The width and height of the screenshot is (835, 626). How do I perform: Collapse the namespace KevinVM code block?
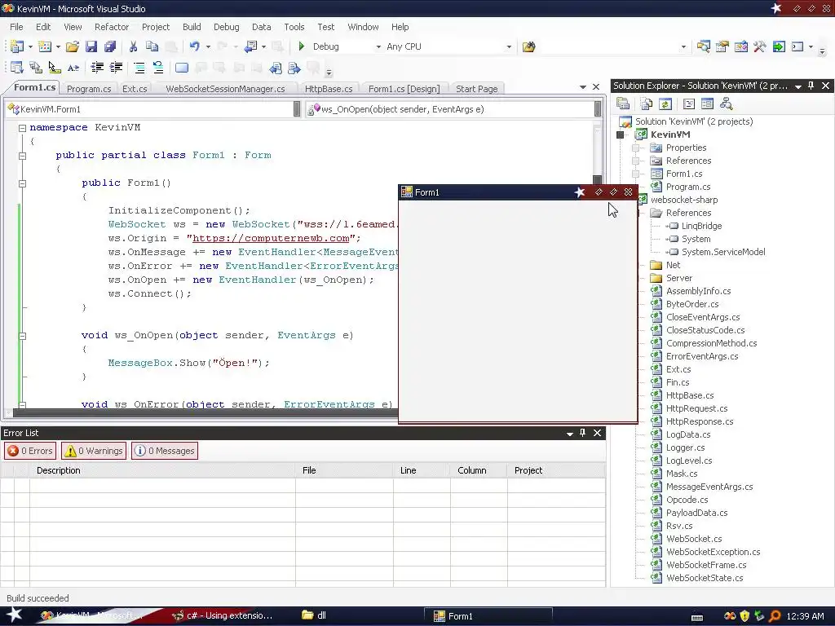22,128
